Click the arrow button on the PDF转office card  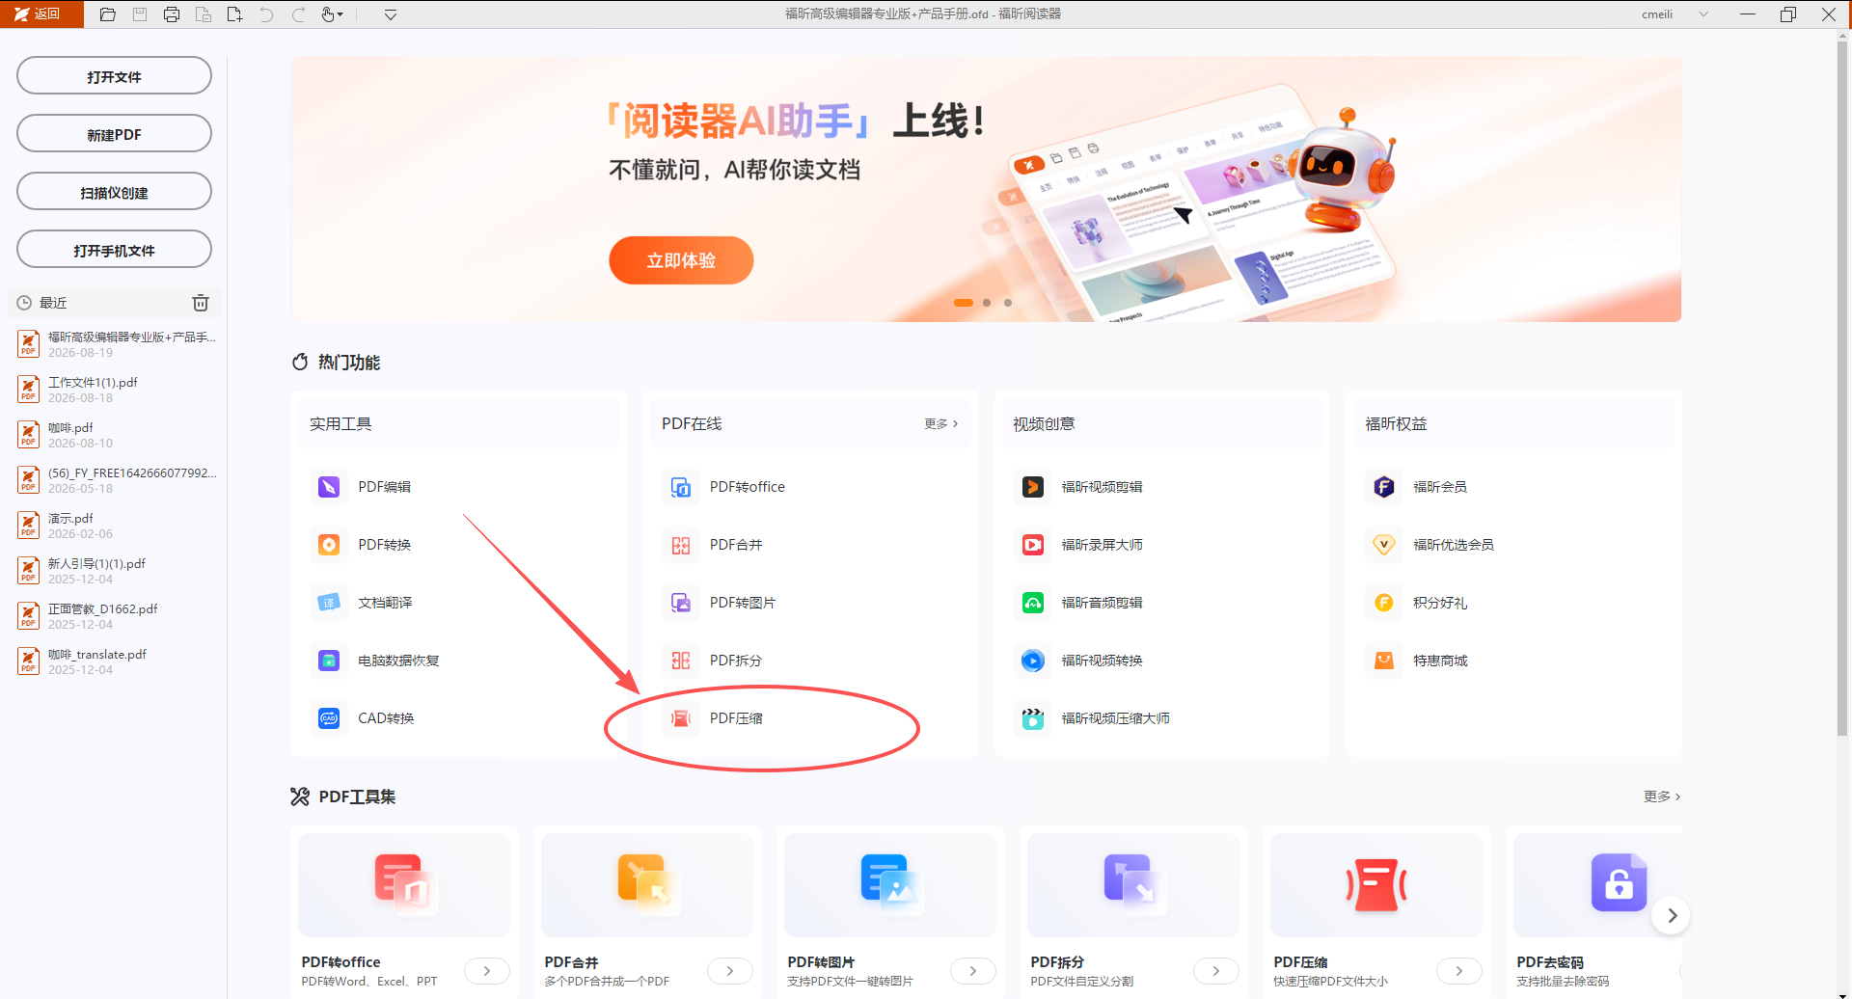coord(487,971)
